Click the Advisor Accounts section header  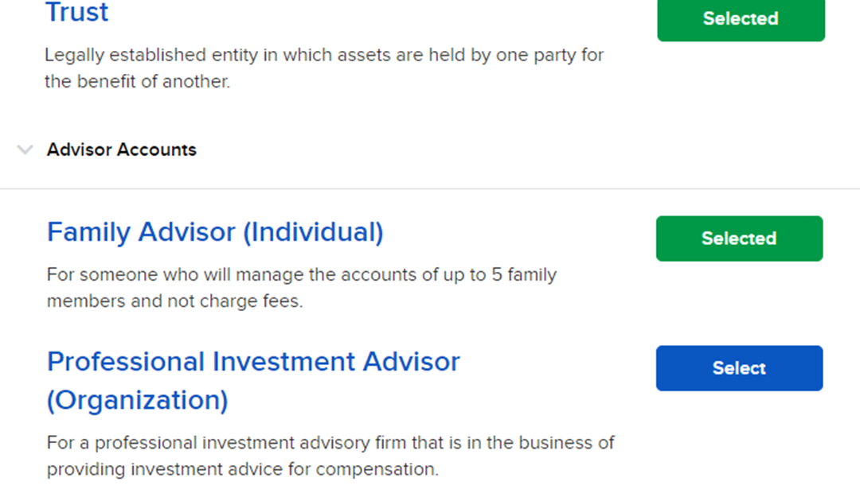coord(122,150)
